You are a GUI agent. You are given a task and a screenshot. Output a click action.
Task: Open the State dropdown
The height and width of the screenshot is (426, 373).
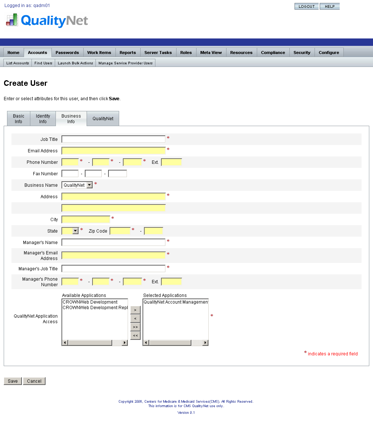(70, 231)
